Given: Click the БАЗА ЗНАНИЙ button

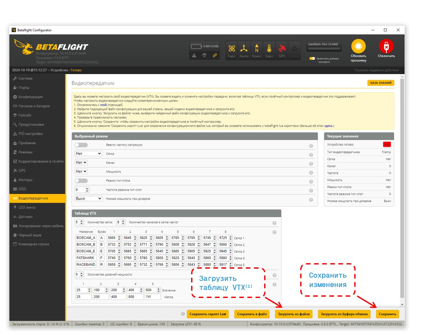Looking at the screenshot, I should [x=381, y=83].
